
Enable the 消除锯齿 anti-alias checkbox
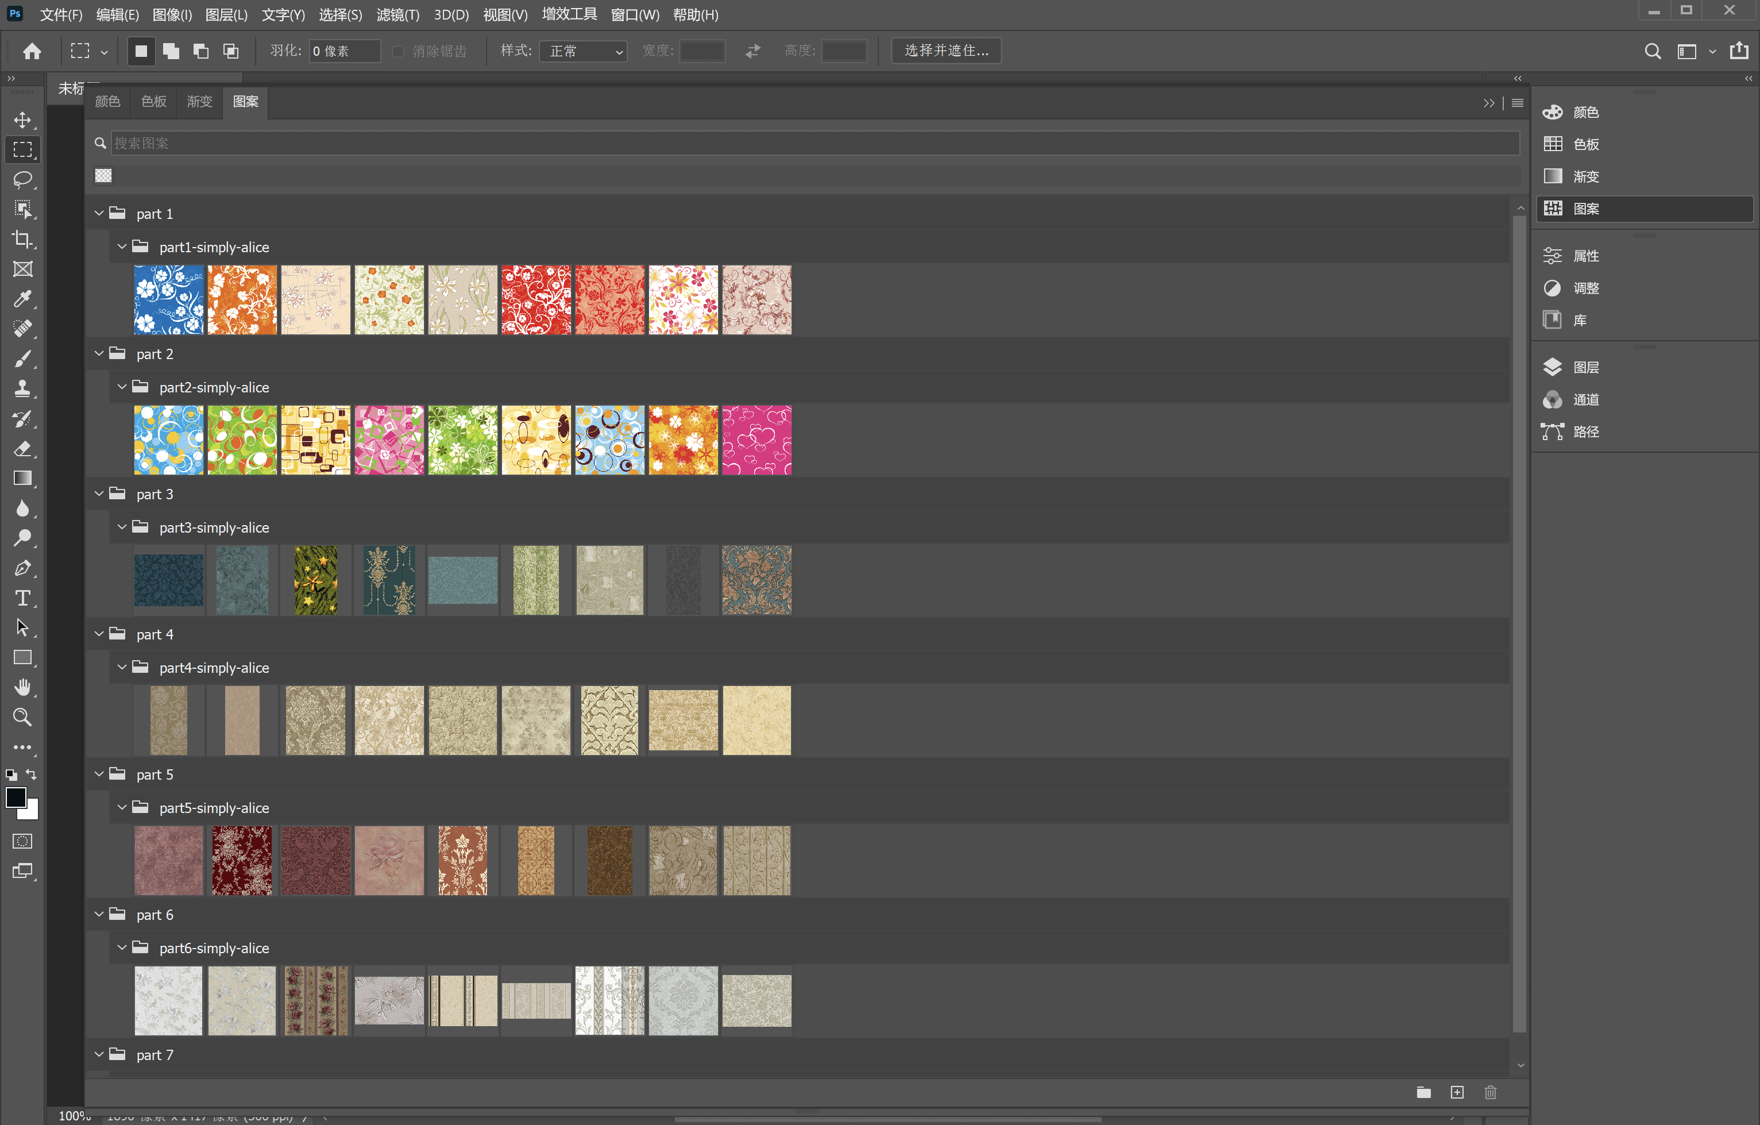398,51
